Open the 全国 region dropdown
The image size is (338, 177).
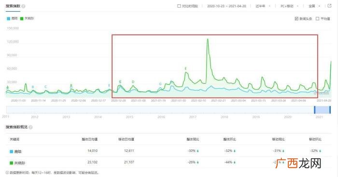[314, 6]
